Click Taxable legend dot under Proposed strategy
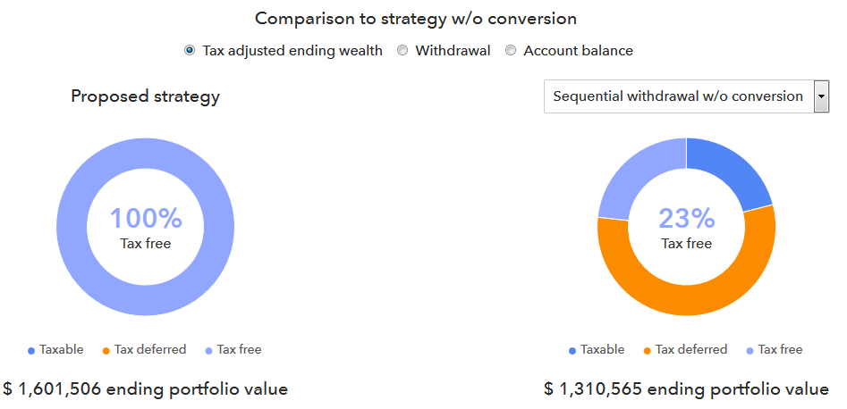This screenshot has height=409, width=847. click(32, 350)
